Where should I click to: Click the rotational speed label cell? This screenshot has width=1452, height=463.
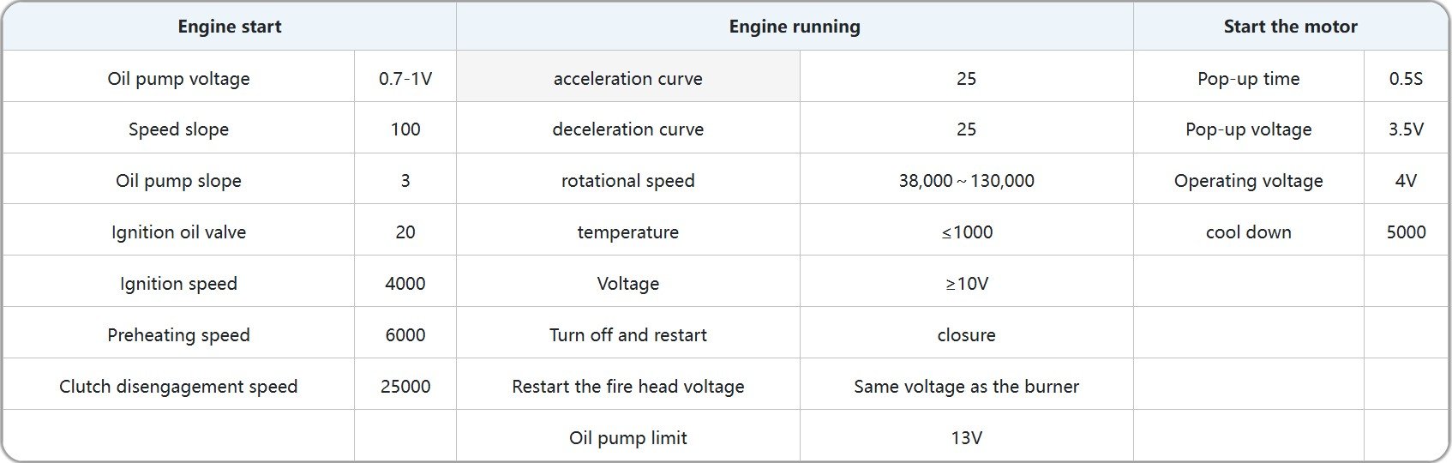pyautogui.click(x=627, y=181)
